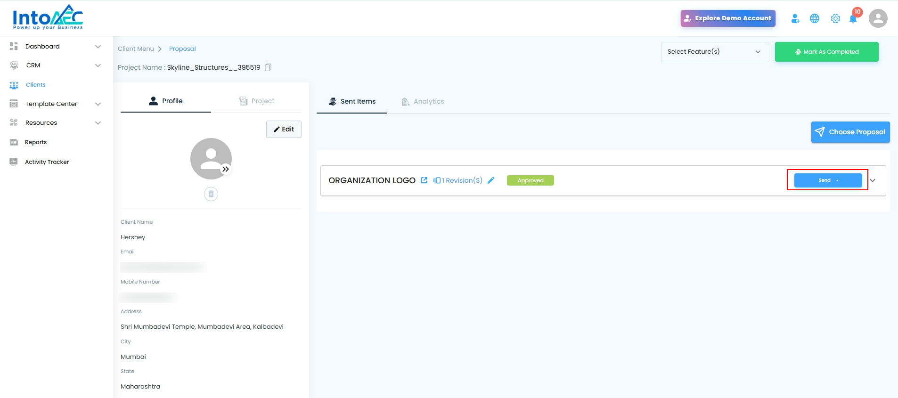
Task: Switch to the Profile tab
Action: click(x=166, y=101)
